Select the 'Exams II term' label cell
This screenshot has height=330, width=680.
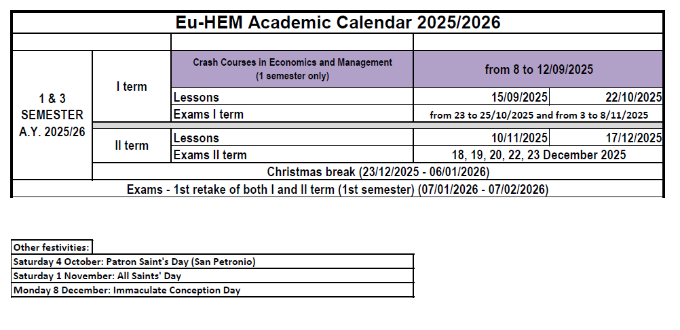point(292,155)
